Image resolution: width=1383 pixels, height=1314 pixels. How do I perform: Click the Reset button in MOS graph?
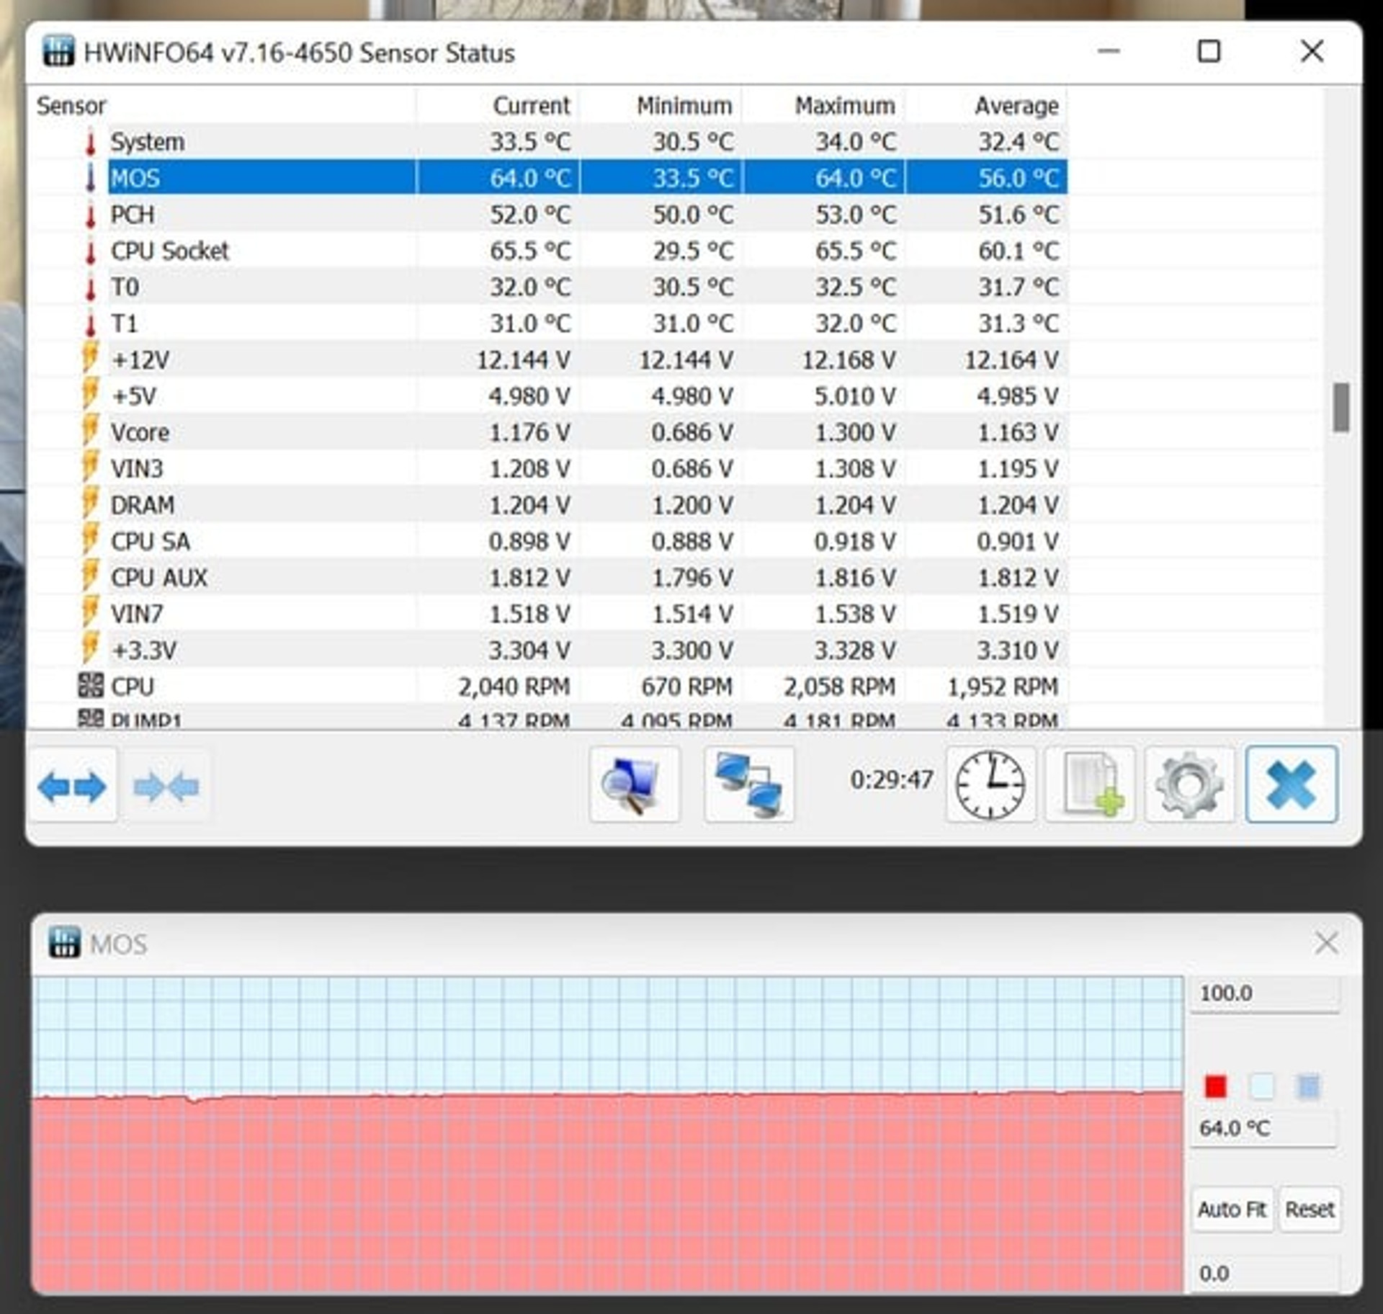click(1310, 1210)
